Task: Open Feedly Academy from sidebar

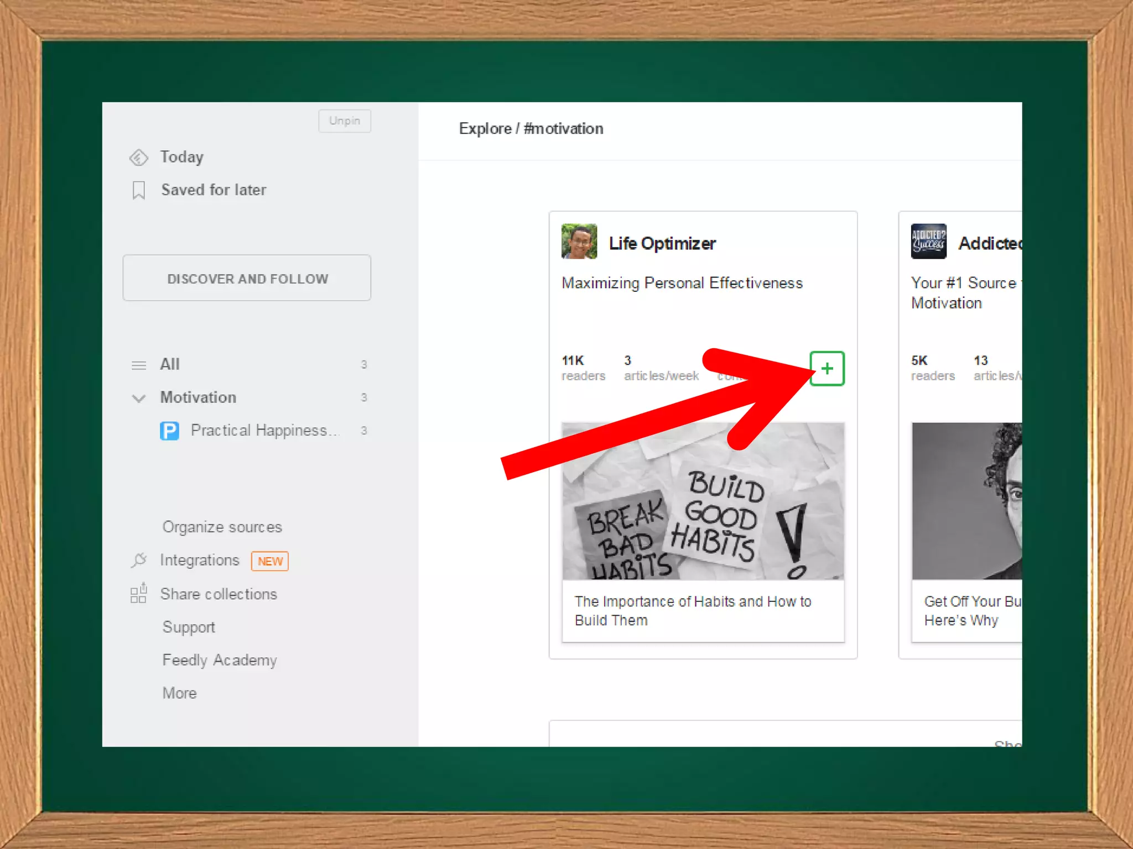Action: 220,660
